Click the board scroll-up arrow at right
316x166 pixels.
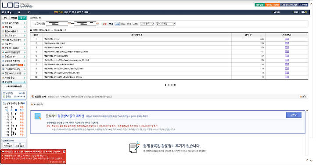[307, 110]
